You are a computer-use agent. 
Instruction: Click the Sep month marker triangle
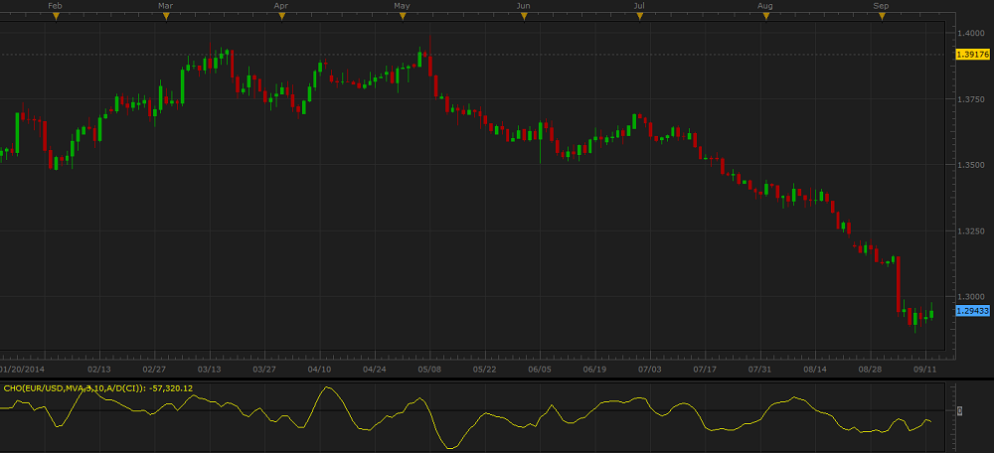tap(881, 17)
